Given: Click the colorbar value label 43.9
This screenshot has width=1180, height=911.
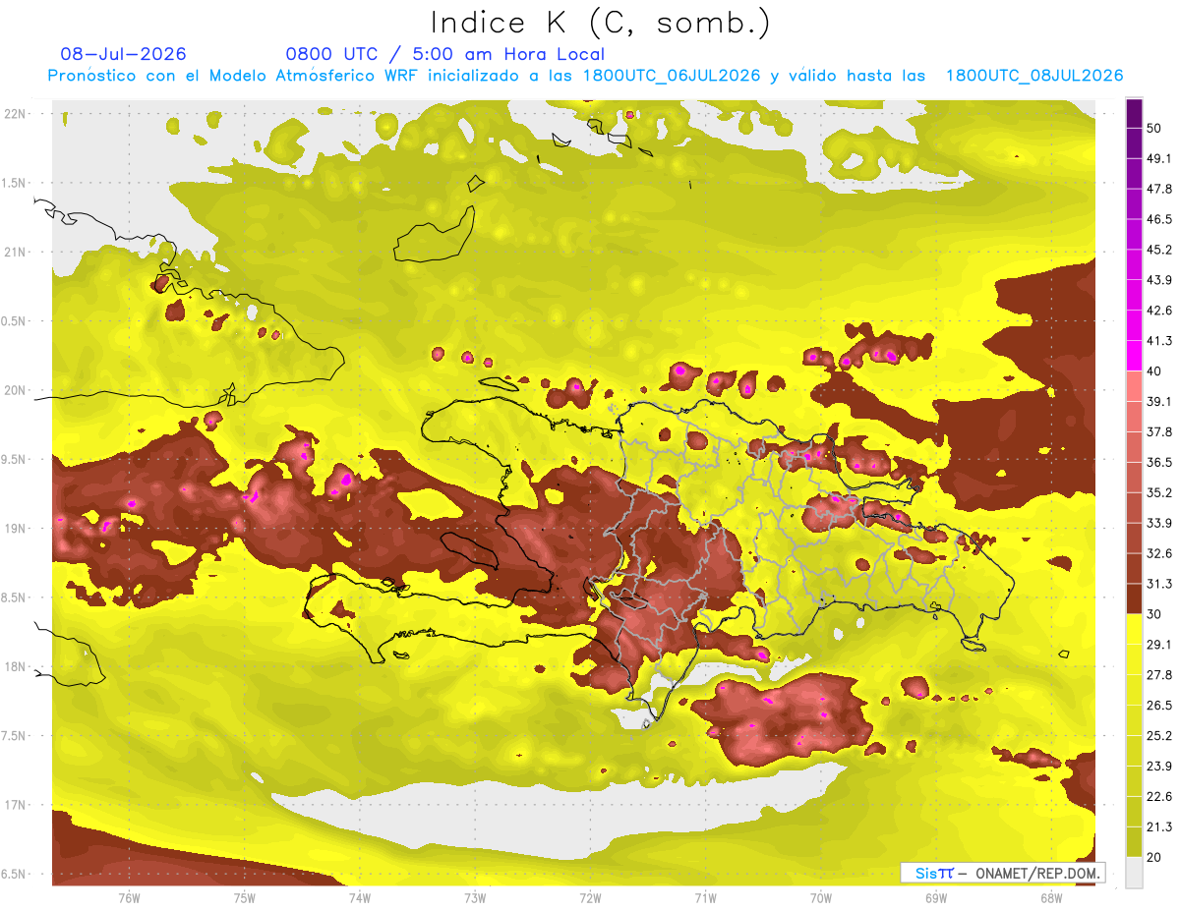Looking at the screenshot, I should (x=1157, y=280).
